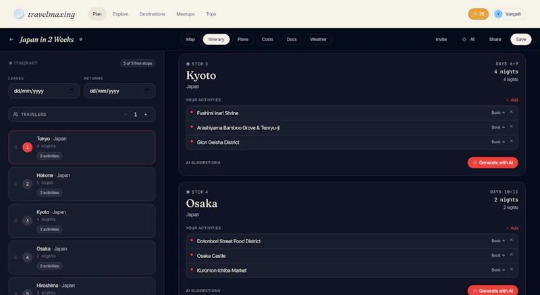Remove Arashiyama Bamboo Grove activity
Screen dimensions: 540x295
click(512, 127)
